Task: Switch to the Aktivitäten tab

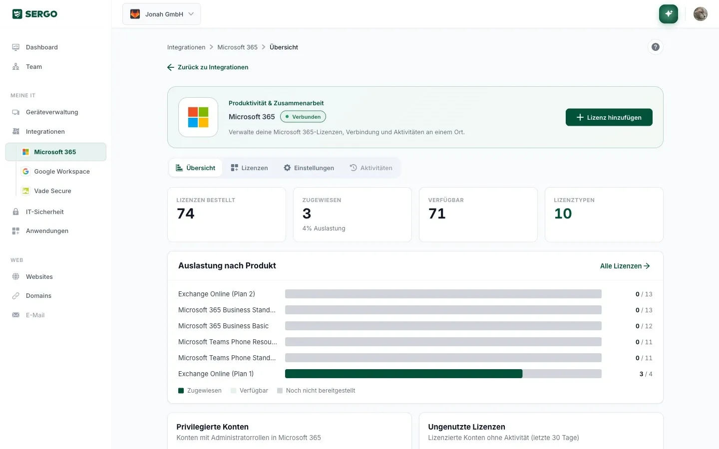Action: [371, 168]
